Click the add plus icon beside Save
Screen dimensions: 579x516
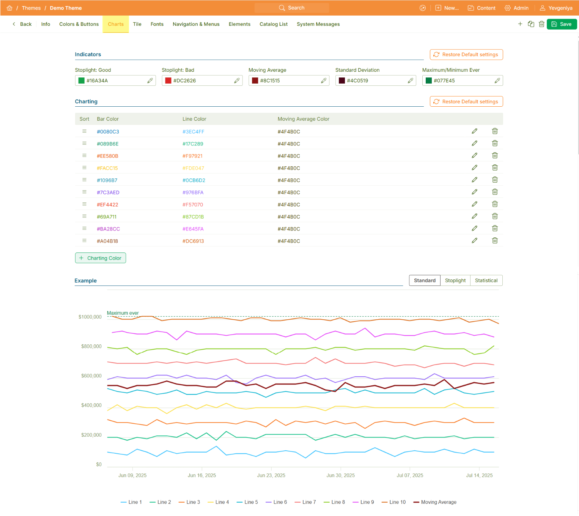520,24
